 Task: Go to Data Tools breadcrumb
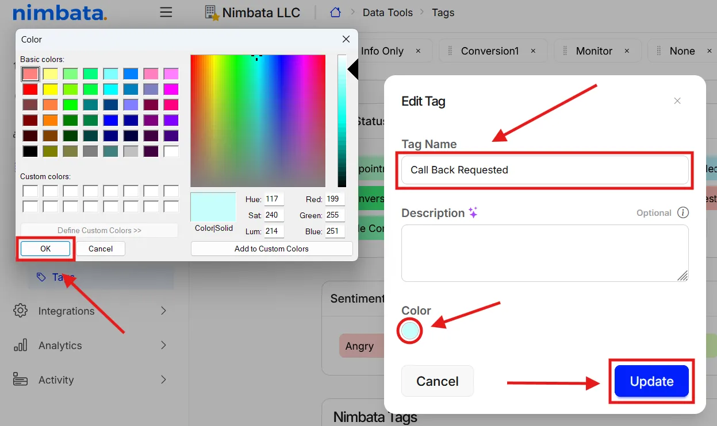pyautogui.click(x=388, y=12)
